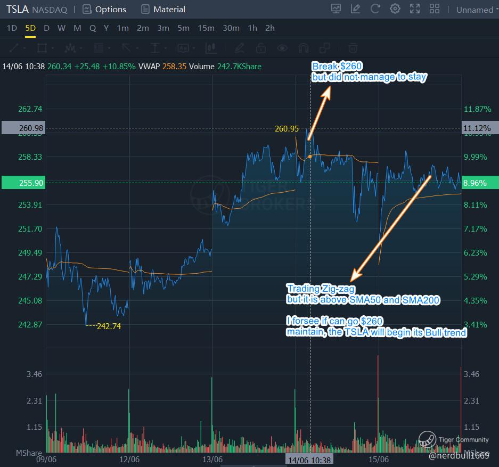Click the 13/06 date axis label
This screenshot has width=499, height=467.
(212, 460)
